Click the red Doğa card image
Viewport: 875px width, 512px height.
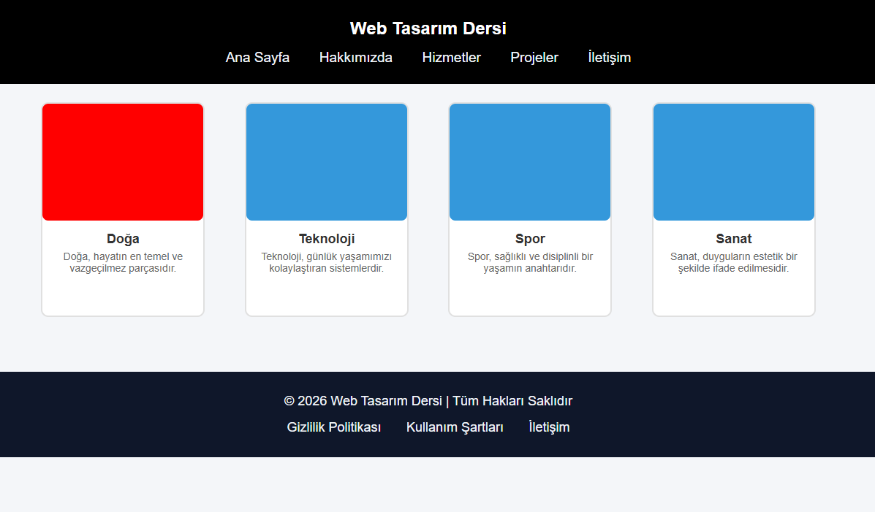[123, 162]
